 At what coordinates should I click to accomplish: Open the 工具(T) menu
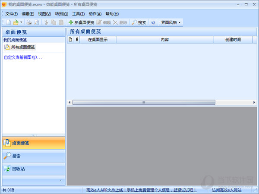[x=78, y=14]
